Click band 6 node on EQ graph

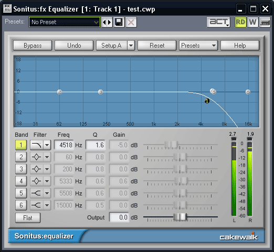(x=248, y=92)
